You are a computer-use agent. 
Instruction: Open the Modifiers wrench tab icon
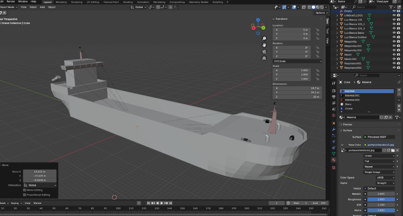[334, 129]
